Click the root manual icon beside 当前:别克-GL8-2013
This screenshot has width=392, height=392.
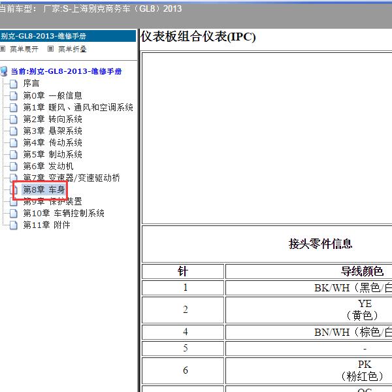pyautogui.click(x=4, y=71)
